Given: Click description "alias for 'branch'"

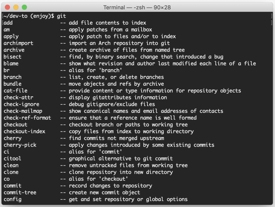Looking at the screenshot, I should 95,70.
